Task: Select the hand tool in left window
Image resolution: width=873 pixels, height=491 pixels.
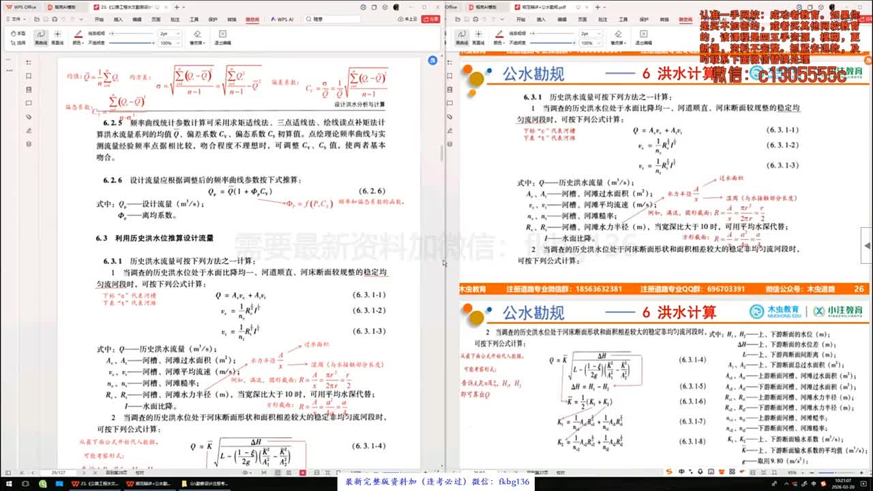Action: tap(19, 33)
